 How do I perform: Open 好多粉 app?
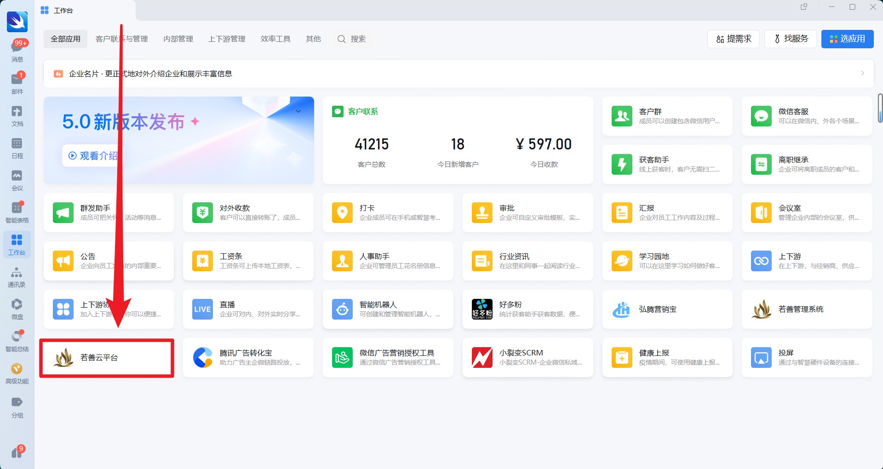[528, 309]
